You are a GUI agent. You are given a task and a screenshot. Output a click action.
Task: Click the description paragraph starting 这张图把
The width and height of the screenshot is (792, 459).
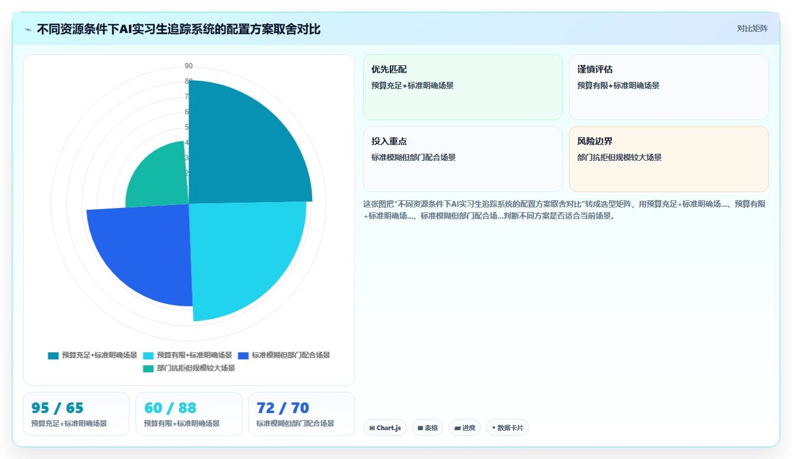[565, 210]
